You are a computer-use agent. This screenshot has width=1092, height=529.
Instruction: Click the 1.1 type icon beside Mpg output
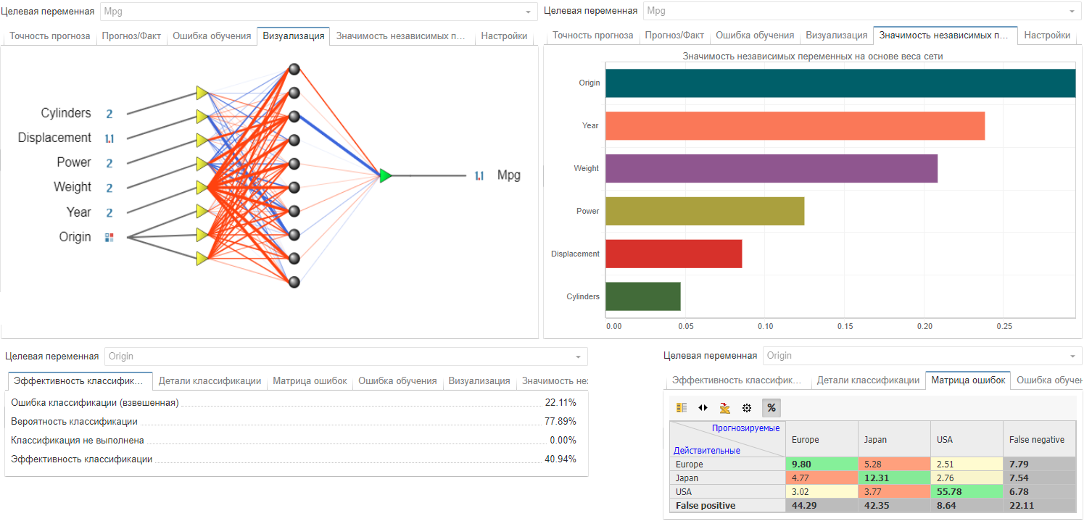pyautogui.click(x=479, y=175)
